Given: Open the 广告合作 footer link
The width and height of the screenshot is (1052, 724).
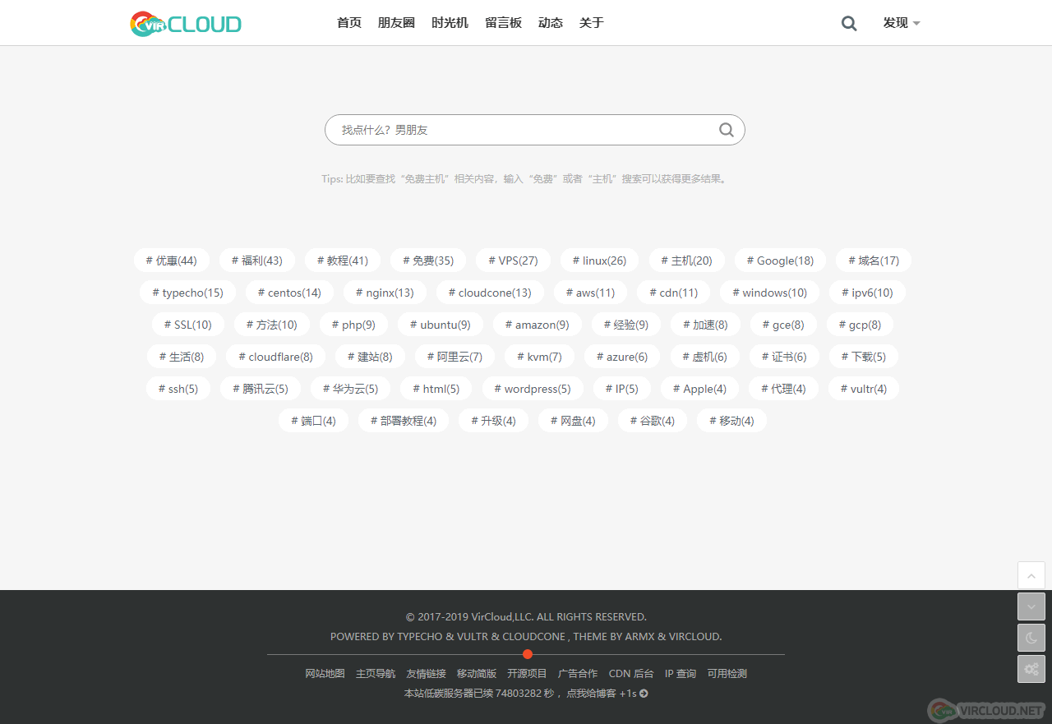Looking at the screenshot, I should [578, 674].
